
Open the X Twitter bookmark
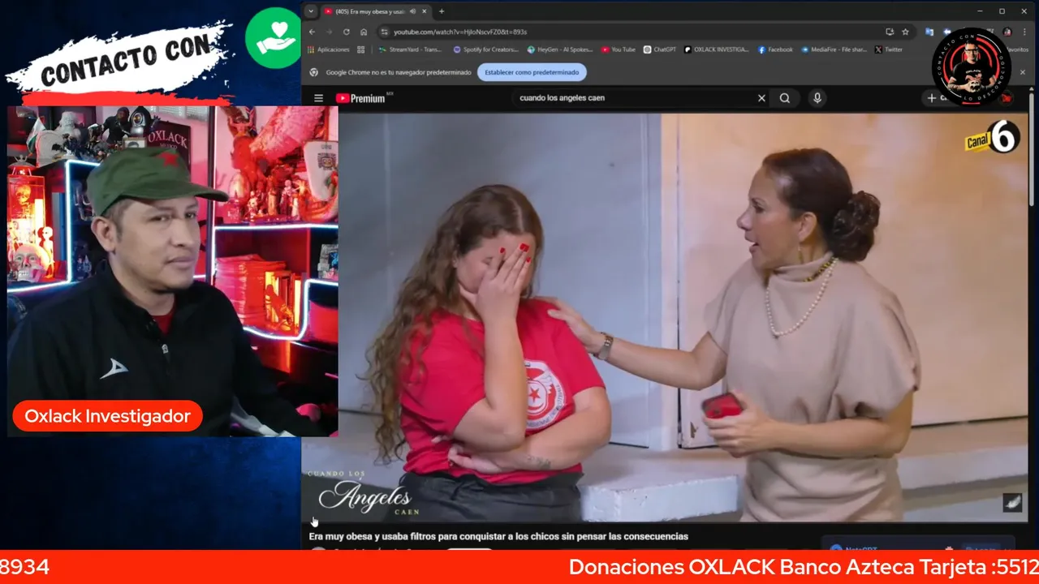coord(888,49)
